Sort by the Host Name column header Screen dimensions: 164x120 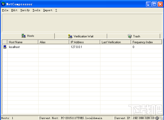coord(23,42)
